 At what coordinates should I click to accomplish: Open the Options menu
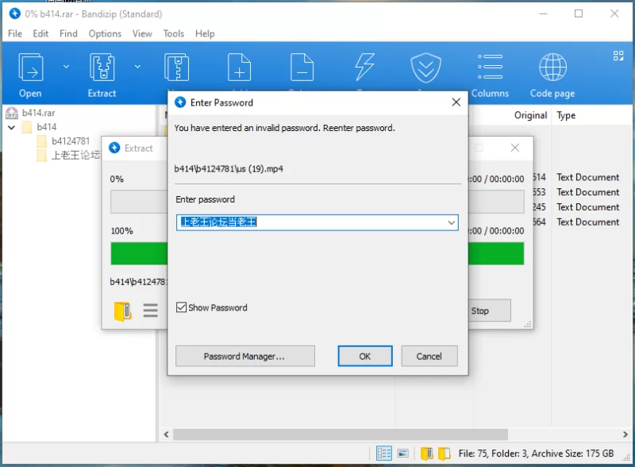tap(105, 33)
